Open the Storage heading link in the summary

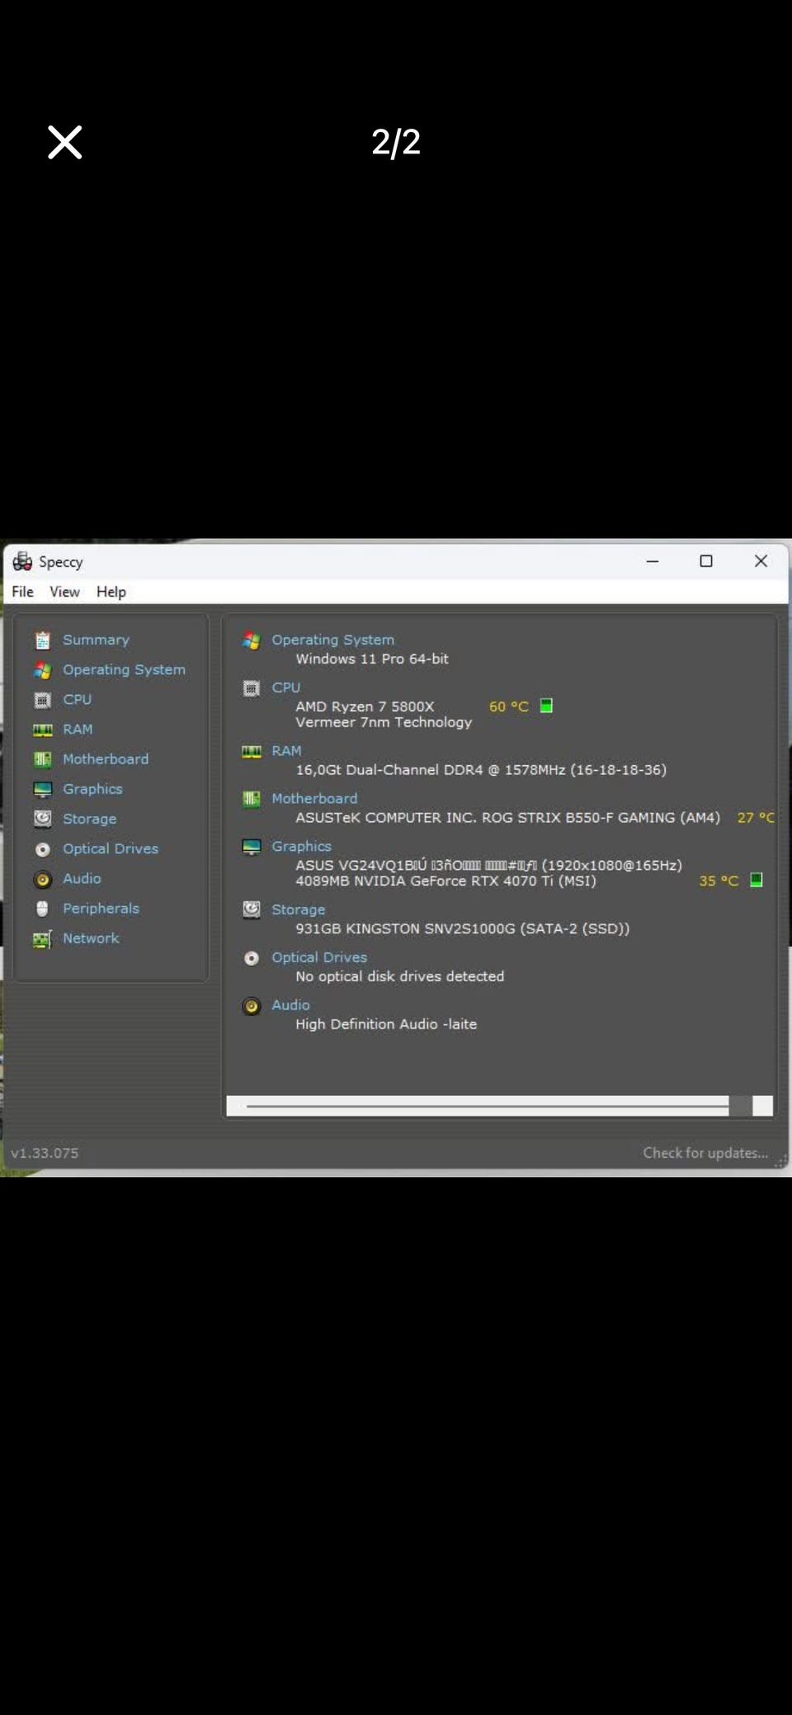click(x=298, y=909)
